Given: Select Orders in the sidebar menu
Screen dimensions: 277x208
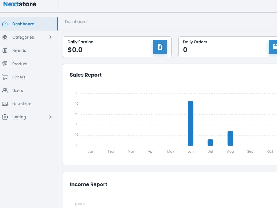Looking at the screenshot, I should 19,77.
